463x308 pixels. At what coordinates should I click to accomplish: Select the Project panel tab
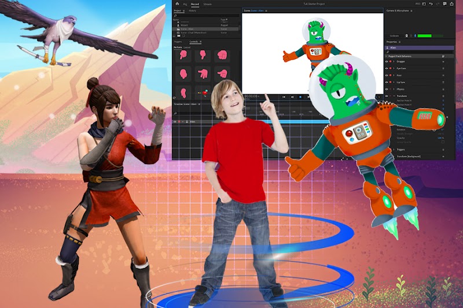178,11
